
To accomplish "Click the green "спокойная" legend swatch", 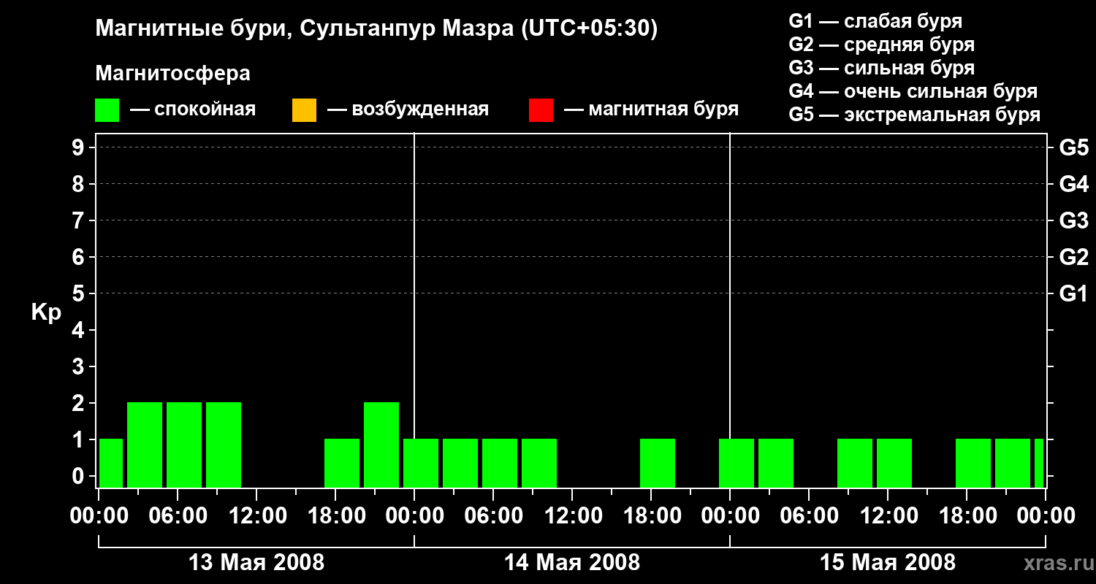I will 107,110.
